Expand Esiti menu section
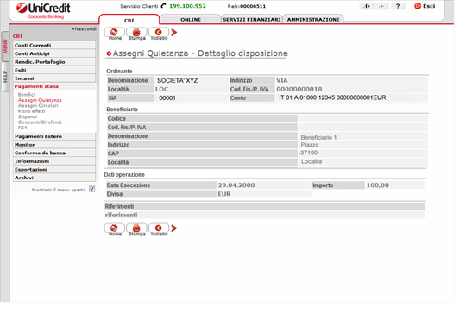 tap(54, 70)
